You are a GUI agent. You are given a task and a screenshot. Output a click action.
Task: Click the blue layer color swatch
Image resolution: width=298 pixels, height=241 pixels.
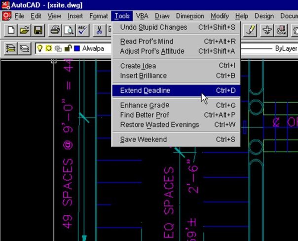[76, 49]
